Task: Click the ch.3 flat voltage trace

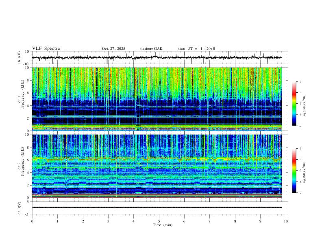Action: pos(157,207)
